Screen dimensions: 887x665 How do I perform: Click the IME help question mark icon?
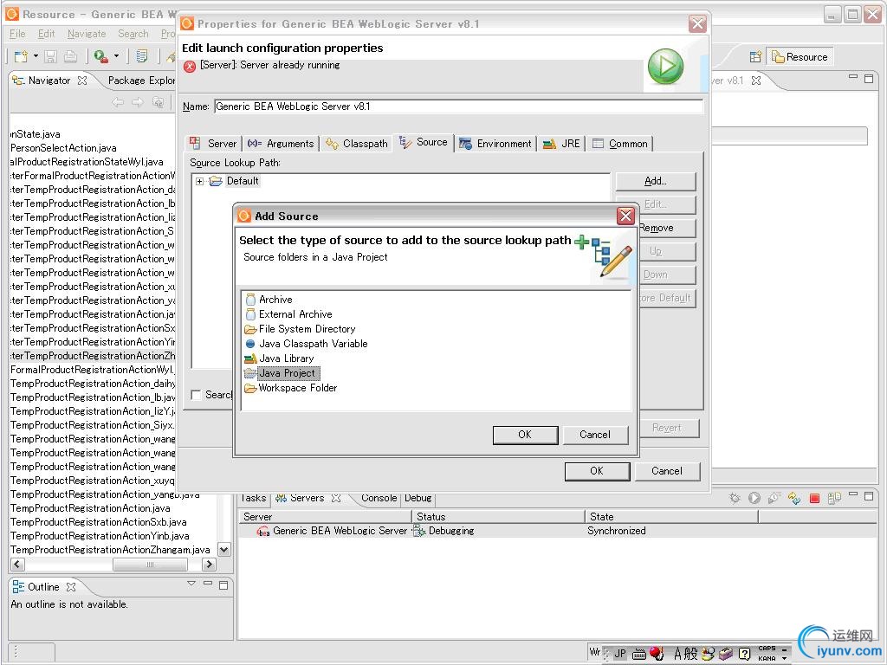tap(744, 655)
